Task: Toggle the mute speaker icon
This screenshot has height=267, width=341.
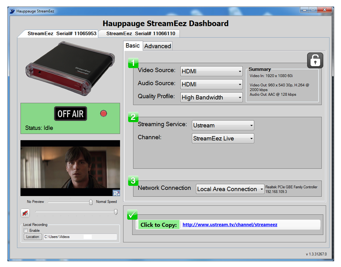Action: [25, 213]
